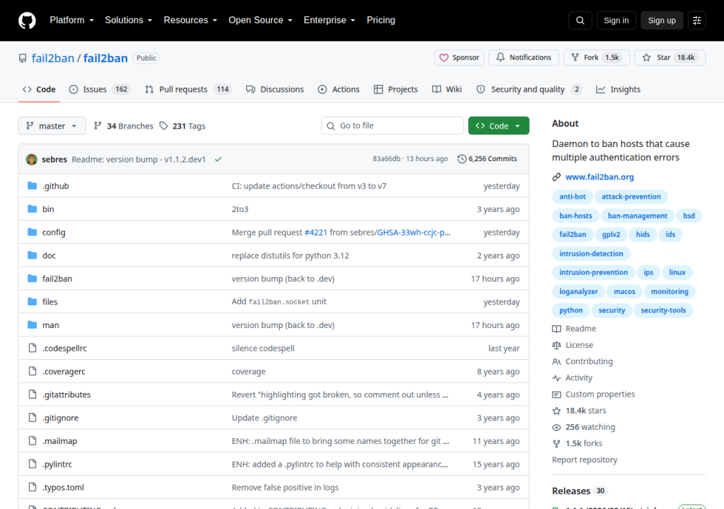Open the green Code dropdown

pos(498,126)
